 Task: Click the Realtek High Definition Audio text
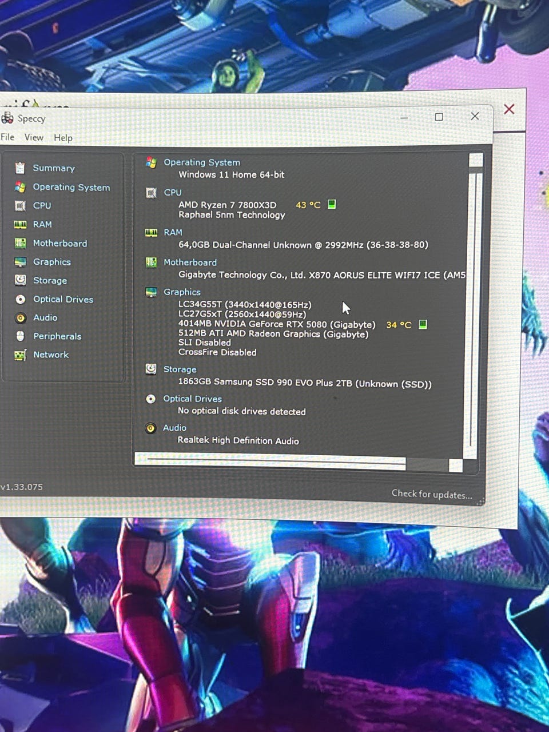(238, 440)
